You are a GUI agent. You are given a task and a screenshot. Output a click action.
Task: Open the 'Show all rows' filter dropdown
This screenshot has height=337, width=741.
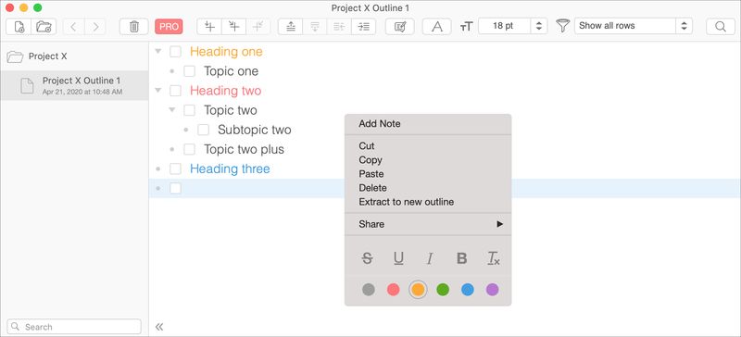[x=634, y=26]
